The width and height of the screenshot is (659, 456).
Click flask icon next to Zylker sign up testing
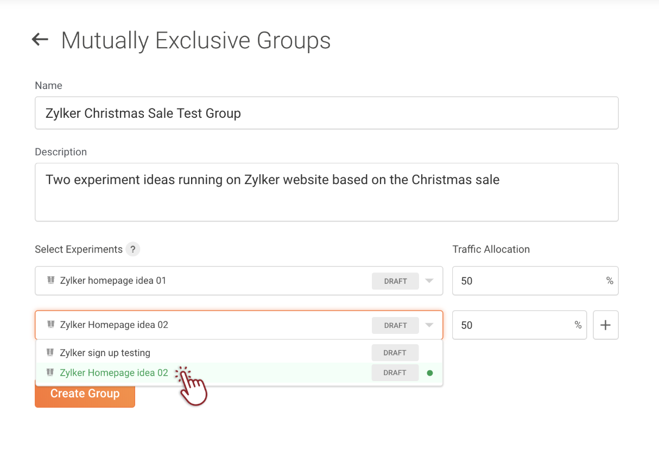(51, 352)
